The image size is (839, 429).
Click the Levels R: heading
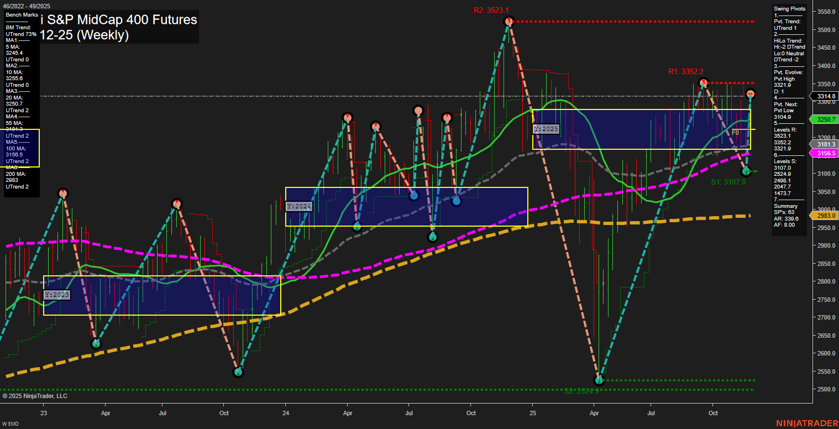click(x=785, y=129)
